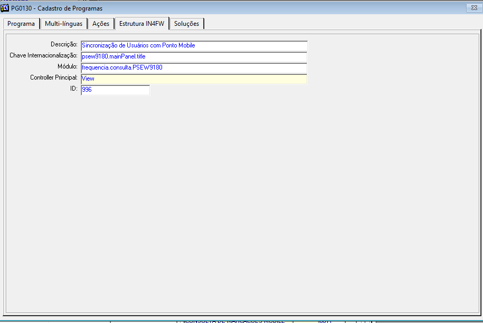483x323 pixels.
Task: Click the Controller Principal label
Action: [x=54, y=77]
